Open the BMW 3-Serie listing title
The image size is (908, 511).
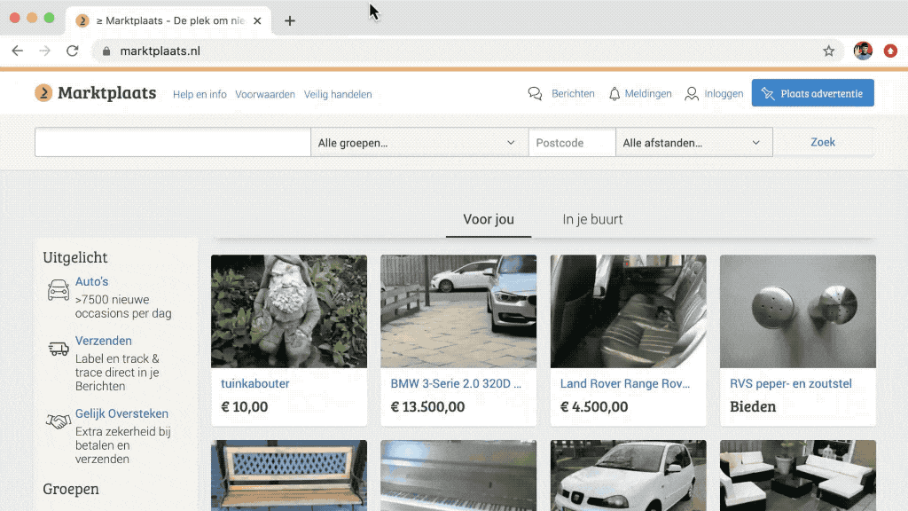point(456,384)
